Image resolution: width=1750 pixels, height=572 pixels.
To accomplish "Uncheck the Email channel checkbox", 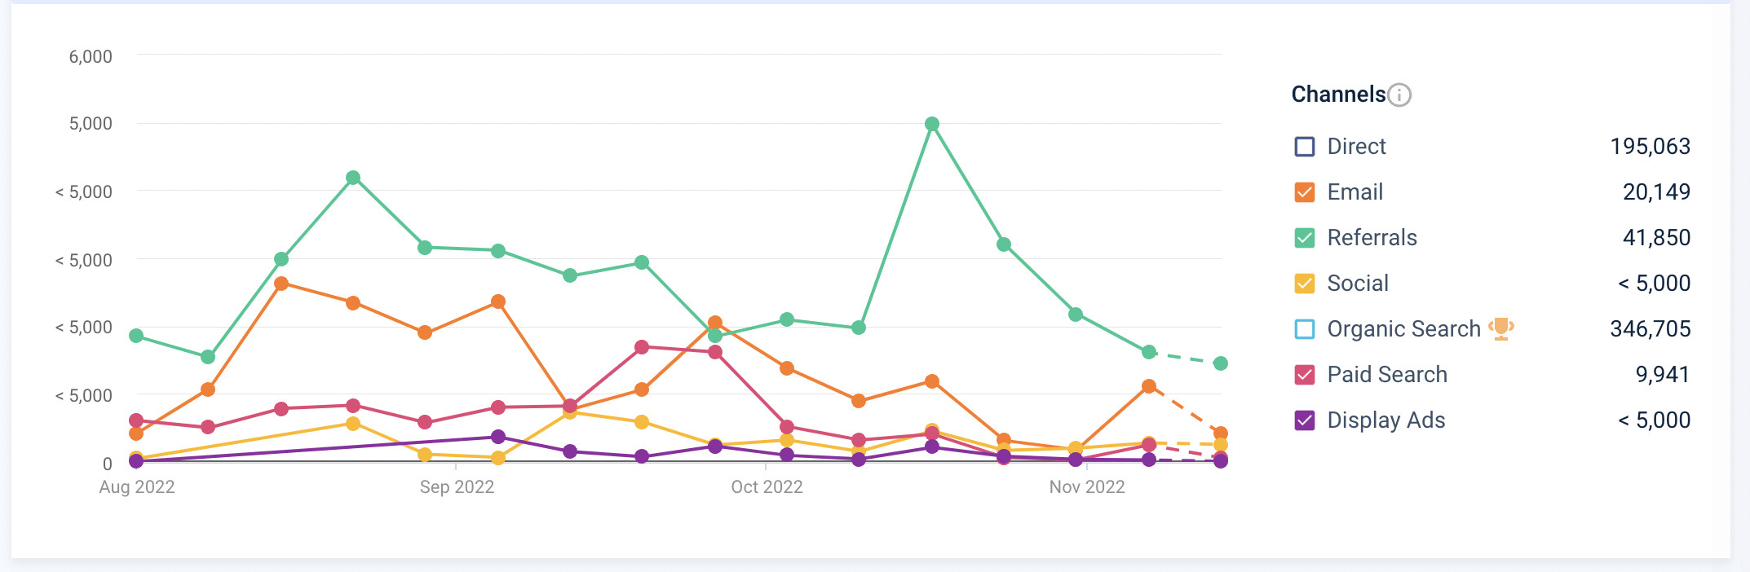I will point(1305,192).
